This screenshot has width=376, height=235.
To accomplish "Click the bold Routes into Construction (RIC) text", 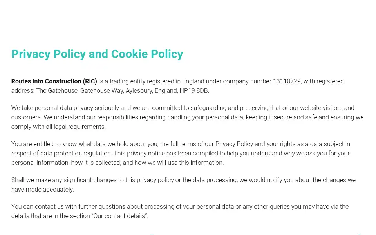I will point(54,81).
